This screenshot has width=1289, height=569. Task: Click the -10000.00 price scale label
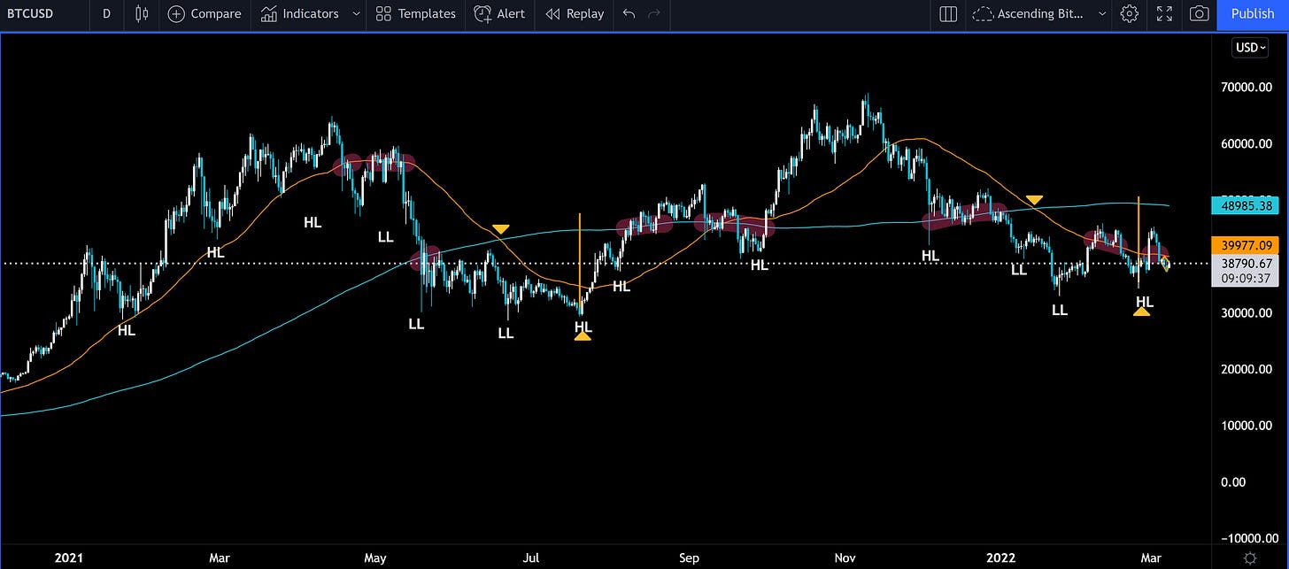click(x=1249, y=538)
